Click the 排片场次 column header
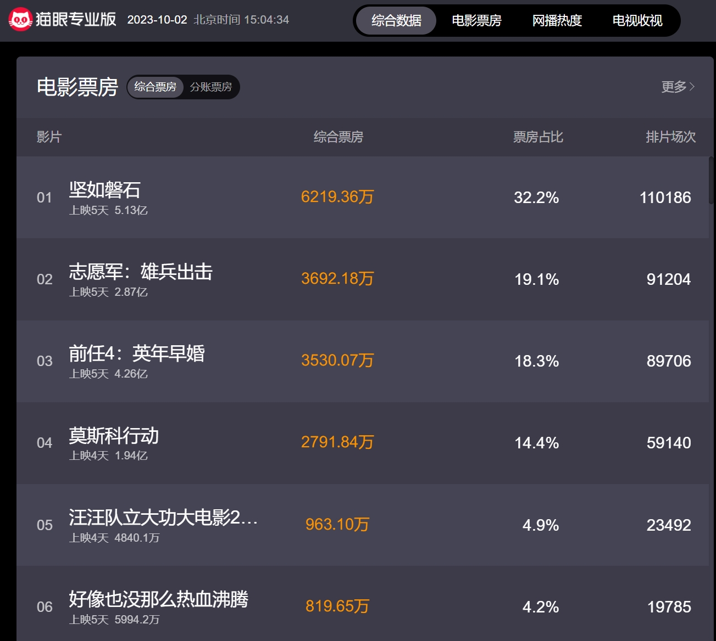This screenshot has width=716, height=641. coord(670,137)
